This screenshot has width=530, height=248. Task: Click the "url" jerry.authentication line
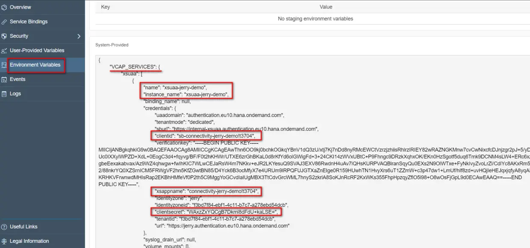(222, 225)
